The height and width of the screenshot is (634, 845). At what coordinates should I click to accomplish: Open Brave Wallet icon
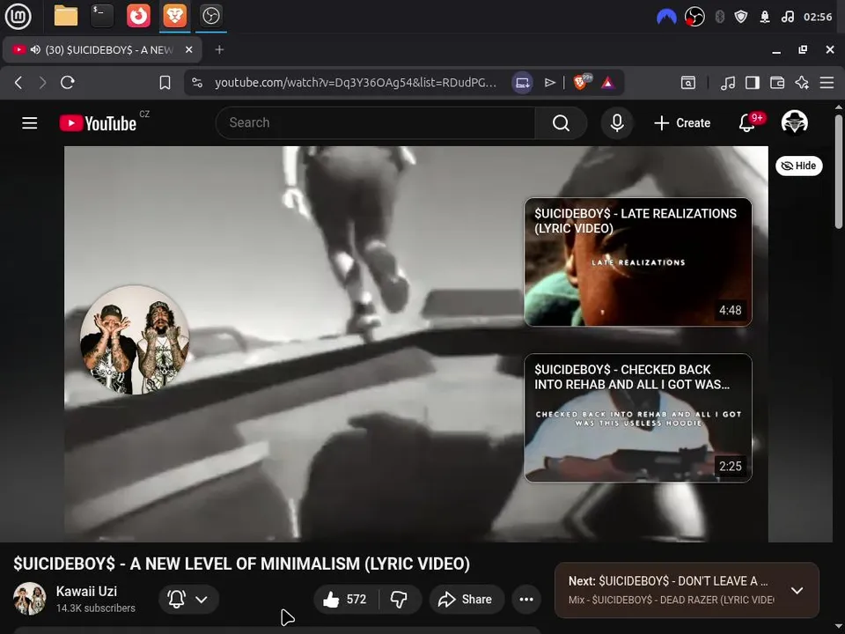point(777,83)
